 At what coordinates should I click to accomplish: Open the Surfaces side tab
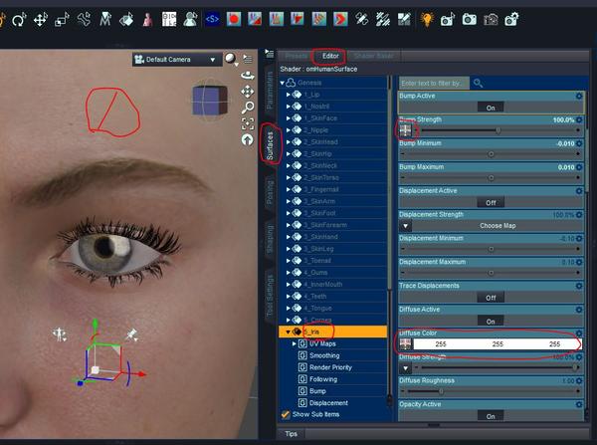270,144
